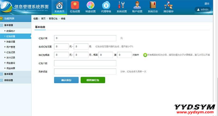The height and width of the screenshot is (116, 218).
Task: Open 用户管理 in the sidebar
Action: [x=11, y=47]
